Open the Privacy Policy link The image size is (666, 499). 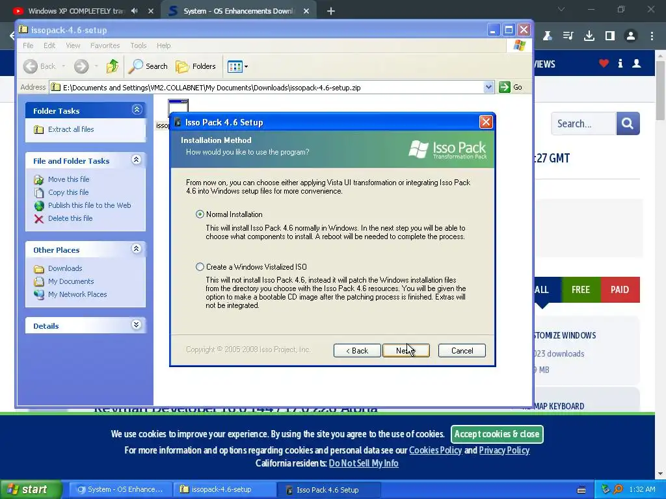(504, 450)
